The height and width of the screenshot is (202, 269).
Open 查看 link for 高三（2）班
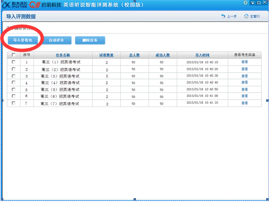point(245,69)
